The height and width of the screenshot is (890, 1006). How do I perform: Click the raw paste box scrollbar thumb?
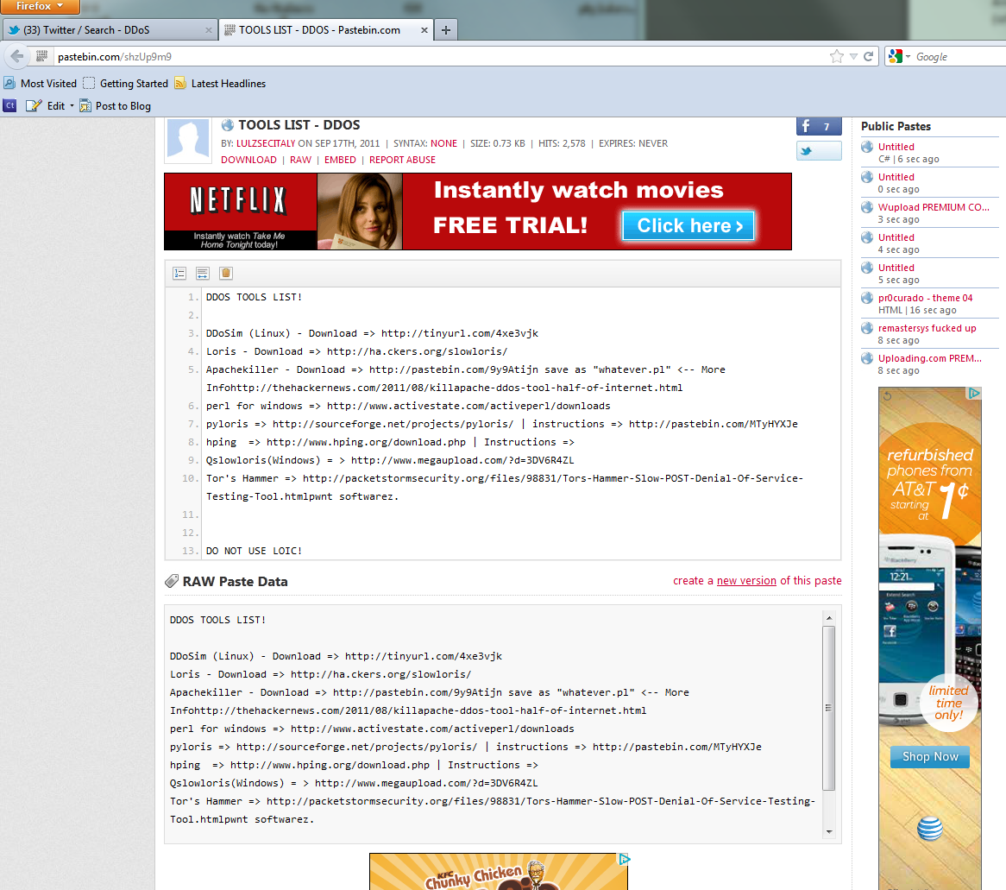coord(829,708)
